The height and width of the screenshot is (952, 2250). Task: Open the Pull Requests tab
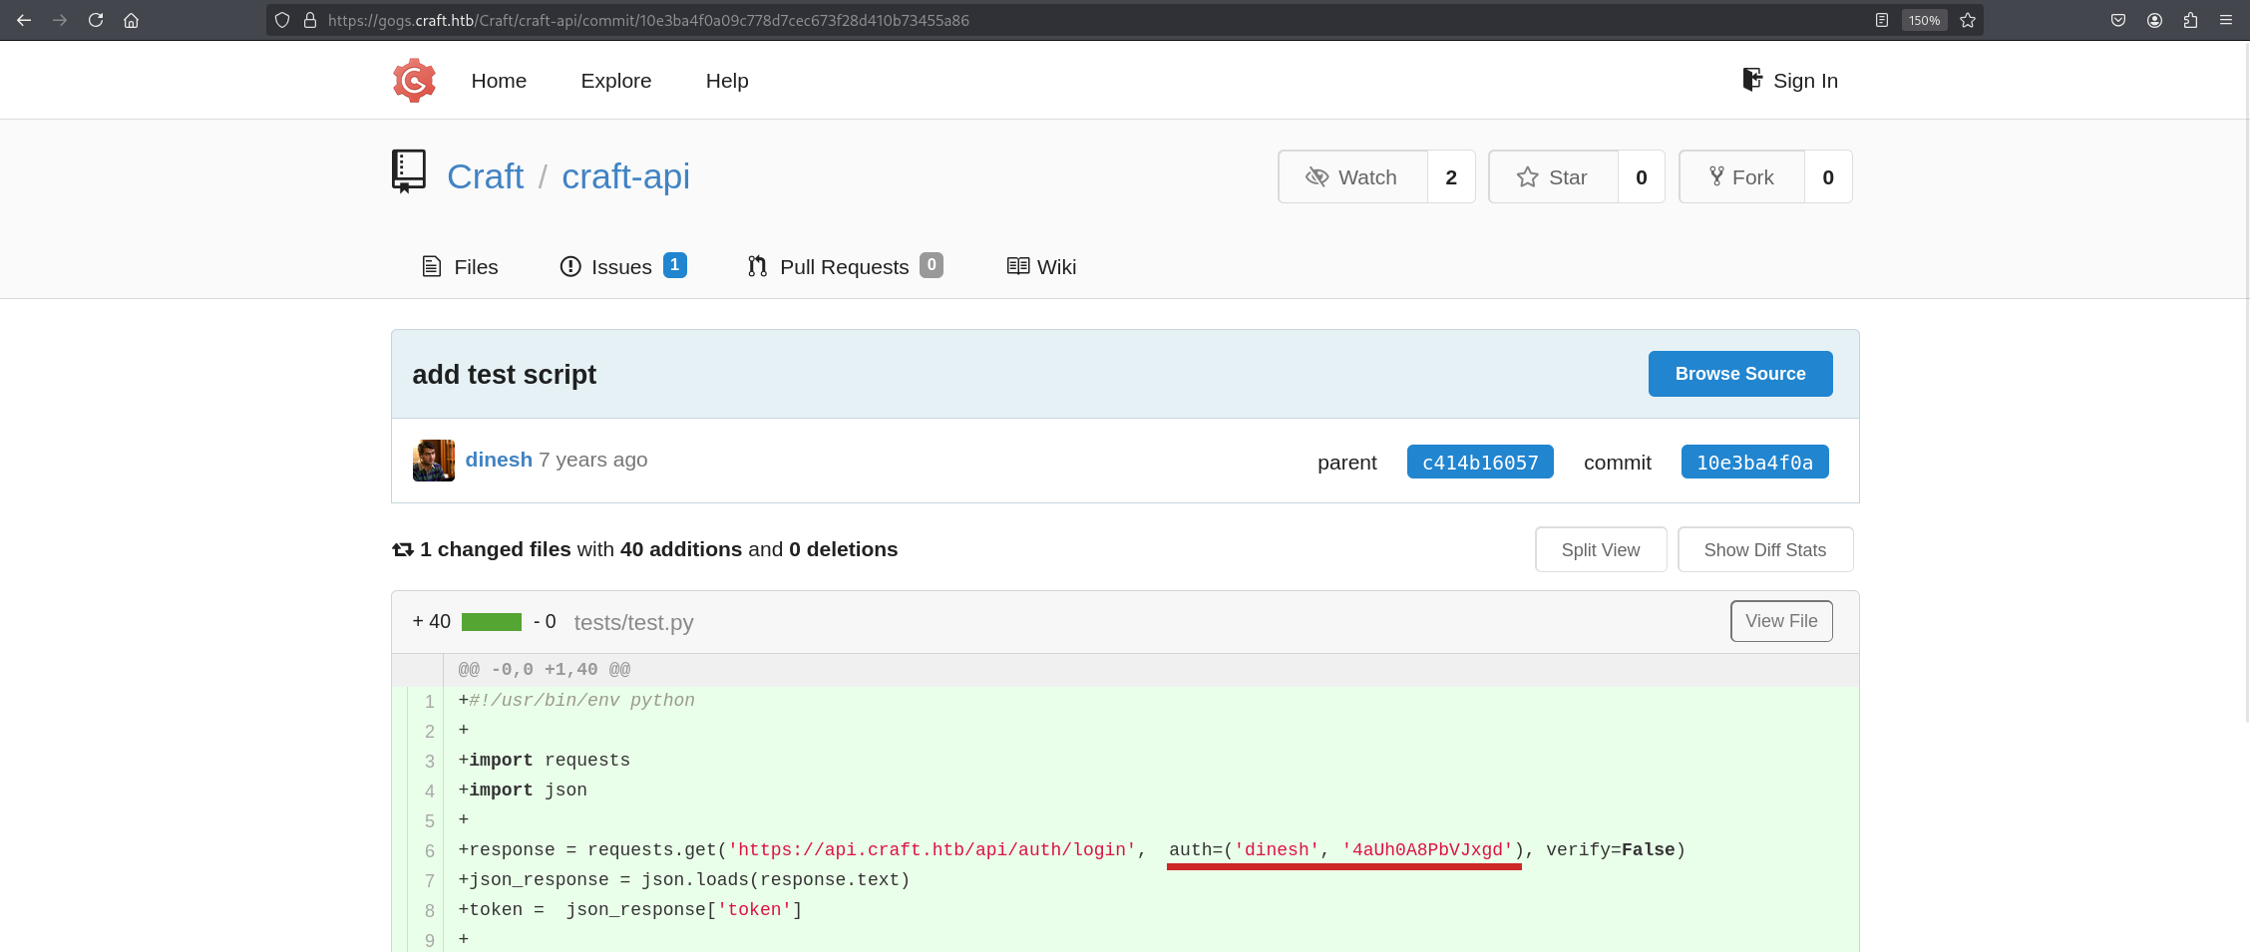(x=844, y=267)
